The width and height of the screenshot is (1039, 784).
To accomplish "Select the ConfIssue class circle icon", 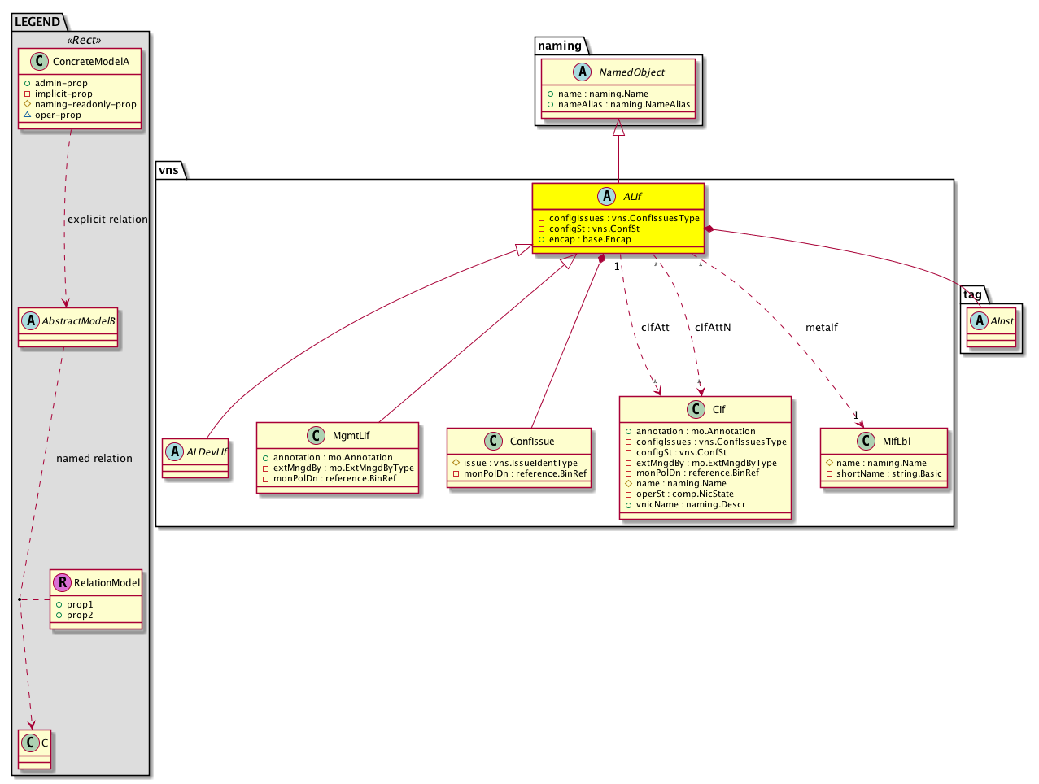I will click(x=493, y=441).
